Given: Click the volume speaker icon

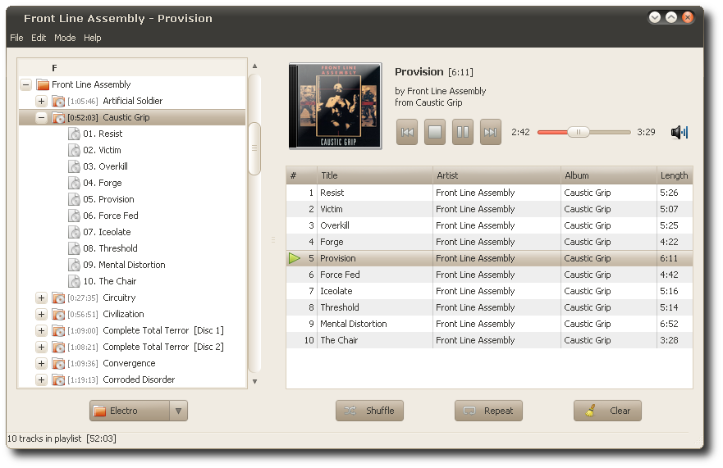Looking at the screenshot, I should (x=680, y=132).
